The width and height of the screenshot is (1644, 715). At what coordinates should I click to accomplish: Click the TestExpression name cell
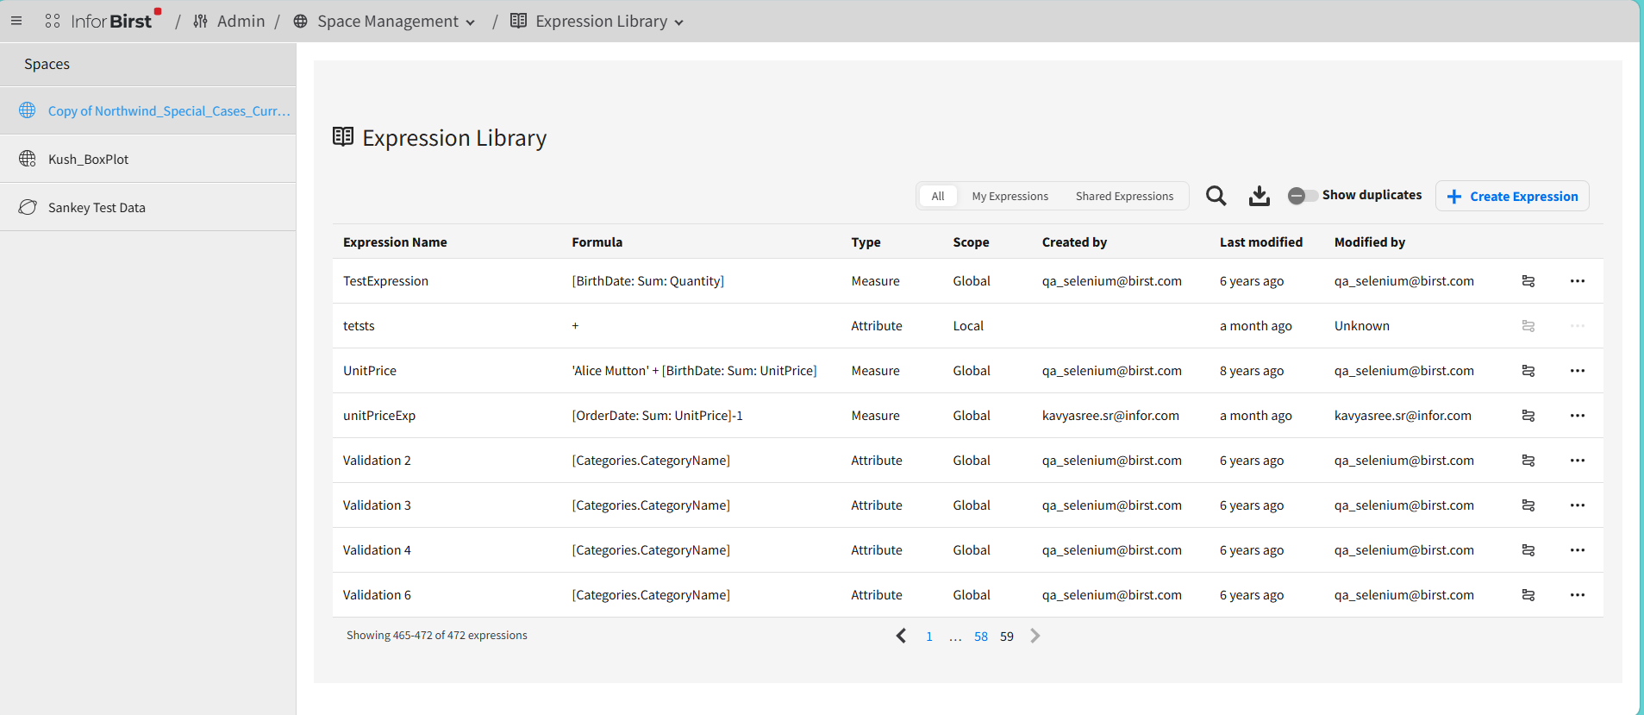point(385,281)
